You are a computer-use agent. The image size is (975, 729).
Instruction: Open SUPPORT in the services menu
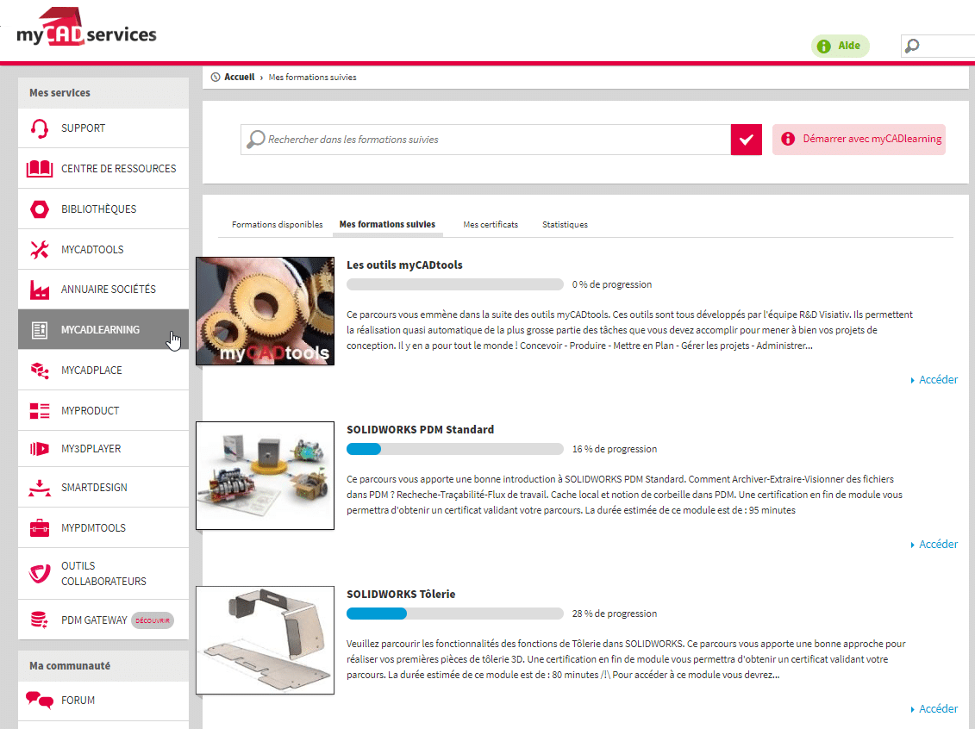pos(103,128)
